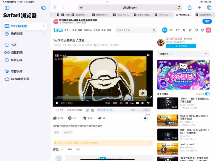Enable picture-in-picture mode
Screen dimensions: 215x161
click(132, 103)
